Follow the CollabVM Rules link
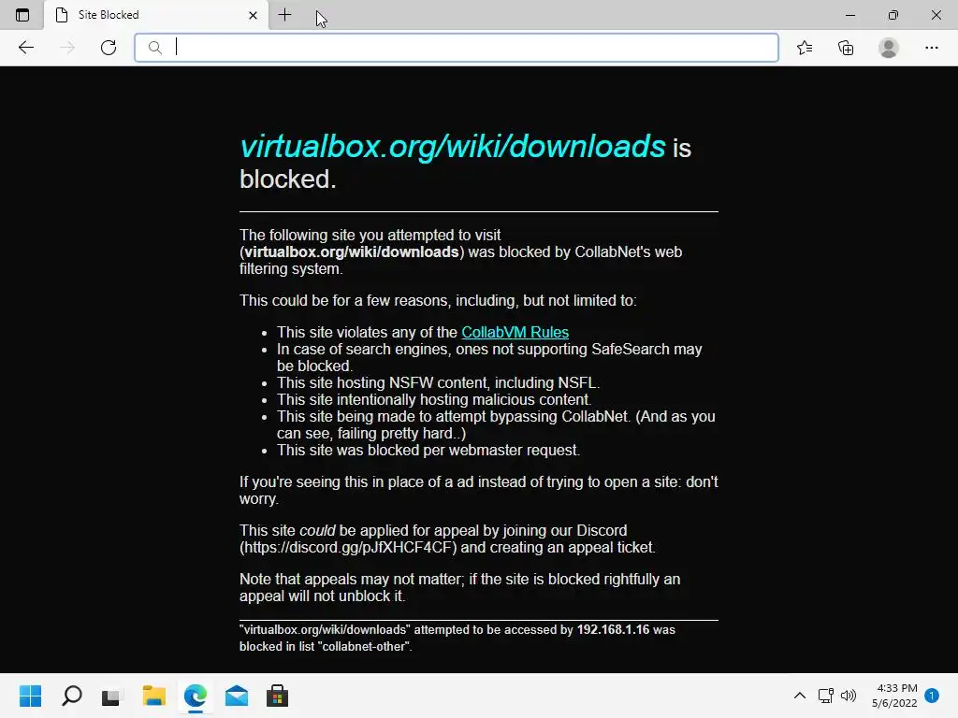 click(x=515, y=332)
